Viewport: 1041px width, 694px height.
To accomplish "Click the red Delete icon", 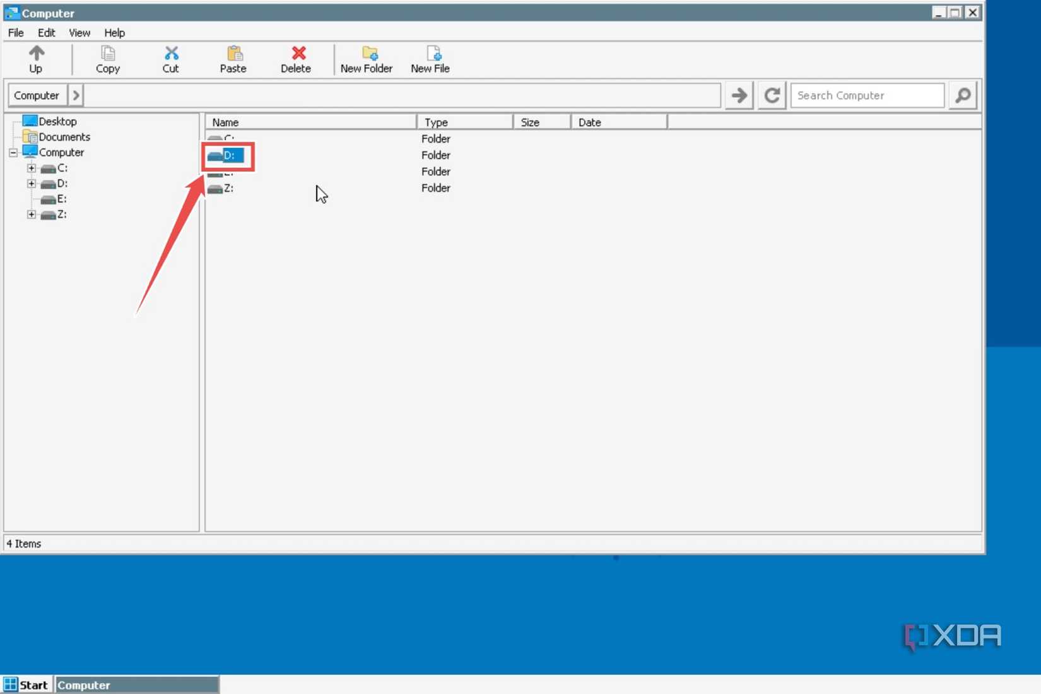I will point(298,53).
